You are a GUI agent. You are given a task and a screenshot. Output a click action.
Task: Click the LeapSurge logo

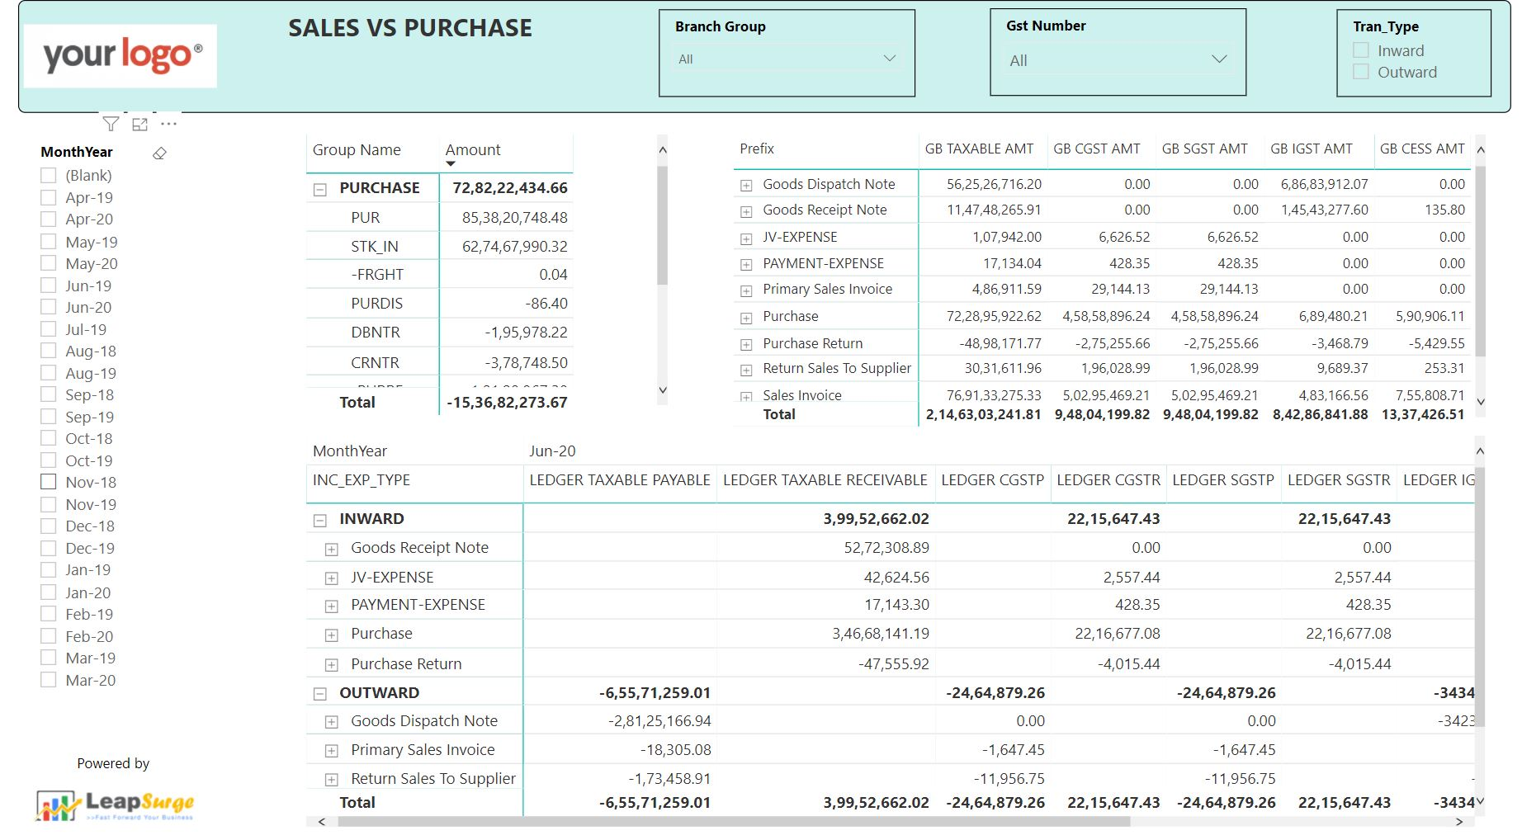pyautogui.click(x=115, y=805)
